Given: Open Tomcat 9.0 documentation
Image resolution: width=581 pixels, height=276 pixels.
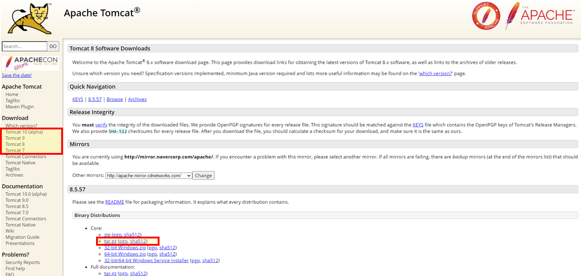Looking at the screenshot, I should click(17, 200).
